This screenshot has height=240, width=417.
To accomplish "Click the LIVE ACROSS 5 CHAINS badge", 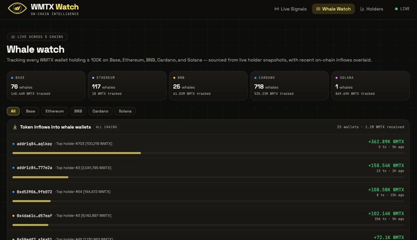I will [37, 37].
